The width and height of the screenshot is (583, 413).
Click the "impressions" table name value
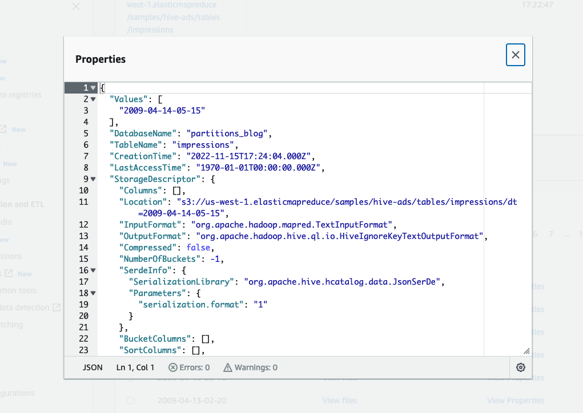point(203,145)
